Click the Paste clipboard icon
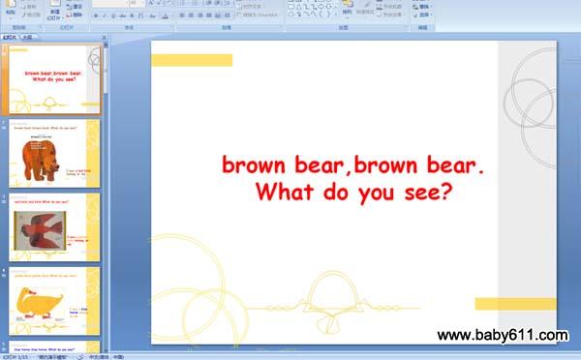The image size is (581, 360). click(11, 4)
